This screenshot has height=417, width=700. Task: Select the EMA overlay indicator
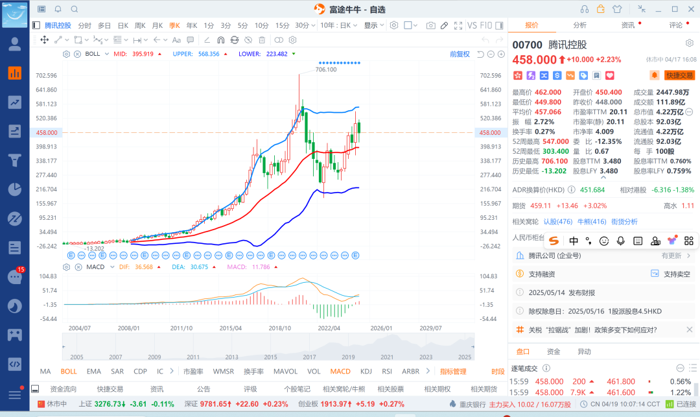click(94, 372)
